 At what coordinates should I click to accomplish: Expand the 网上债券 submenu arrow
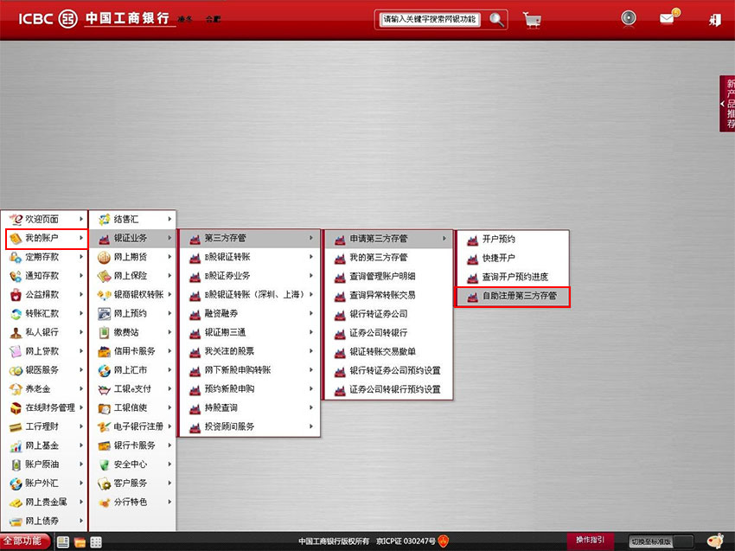point(81,521)
